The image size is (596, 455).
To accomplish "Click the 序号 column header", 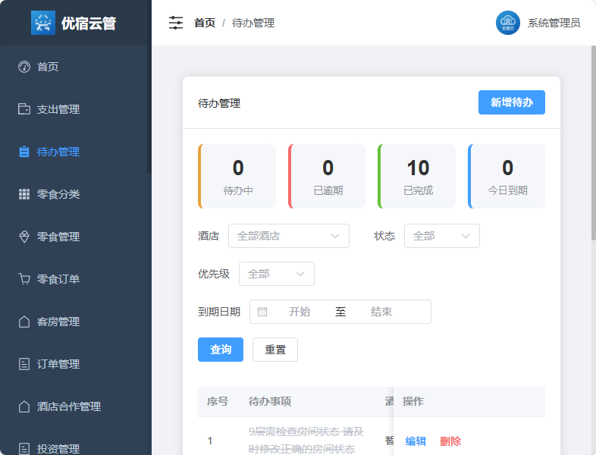I will coord(218,401).
